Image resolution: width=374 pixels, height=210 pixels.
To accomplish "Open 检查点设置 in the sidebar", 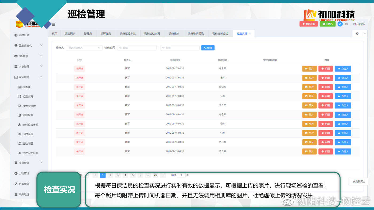I will click(27, 106).
